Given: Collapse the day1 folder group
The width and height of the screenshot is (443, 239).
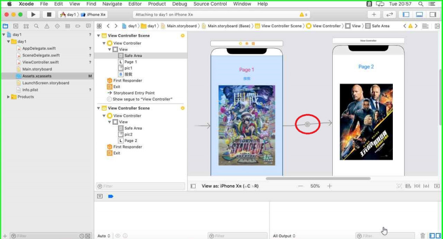Looking at the screenshot, I should pos(9,41).
